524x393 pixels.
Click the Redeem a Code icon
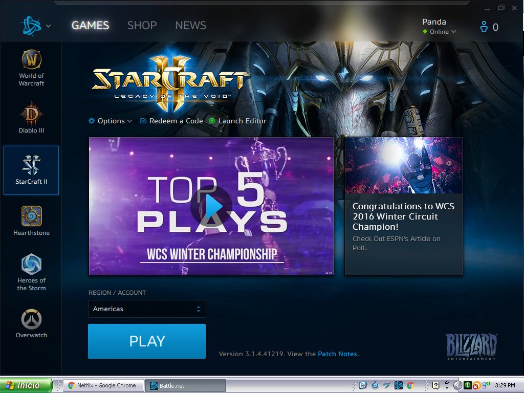[x=143, y=121]
